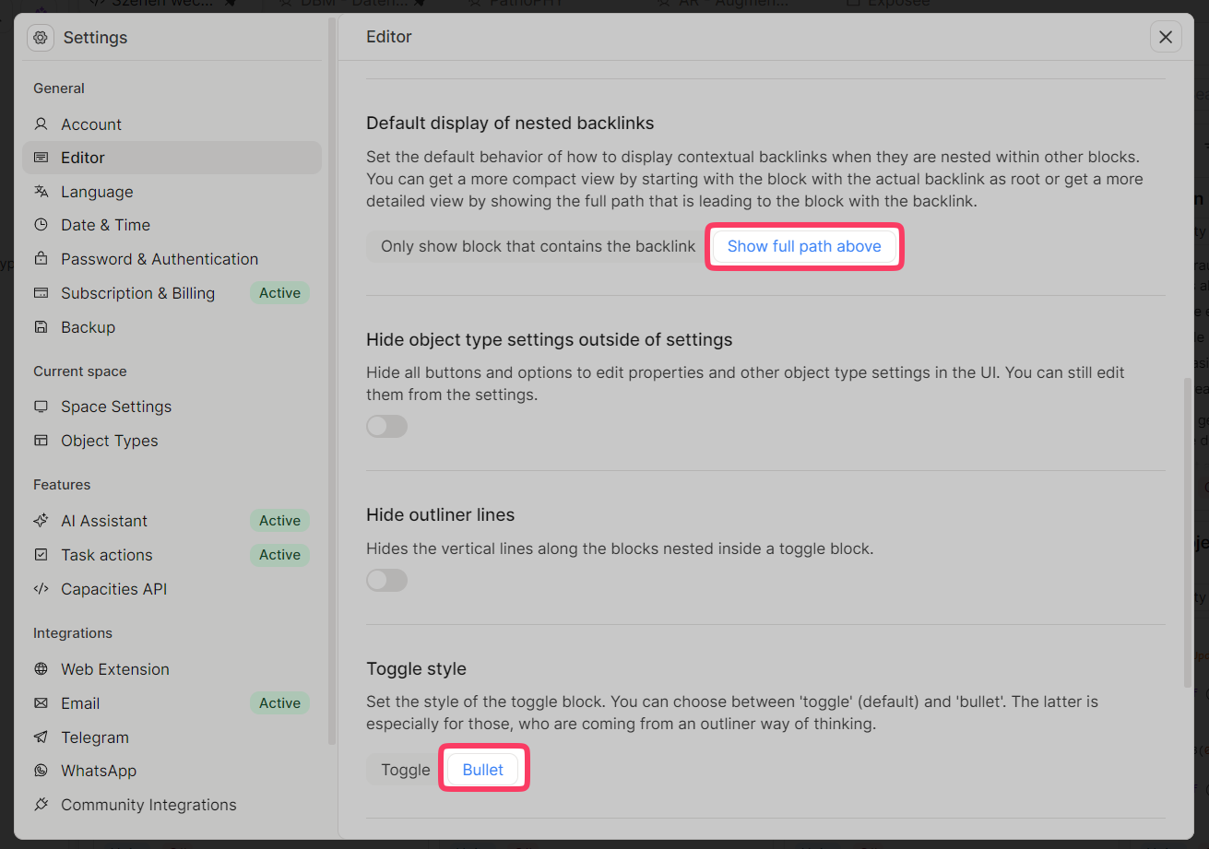Open Subscription & Billing settings
Screen dimensions: 1209x849
pos(137,293)
